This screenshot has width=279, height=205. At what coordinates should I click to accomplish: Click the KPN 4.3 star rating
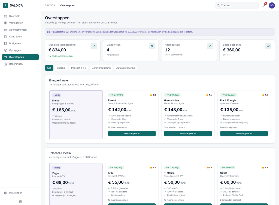click(x=153, y=168)
